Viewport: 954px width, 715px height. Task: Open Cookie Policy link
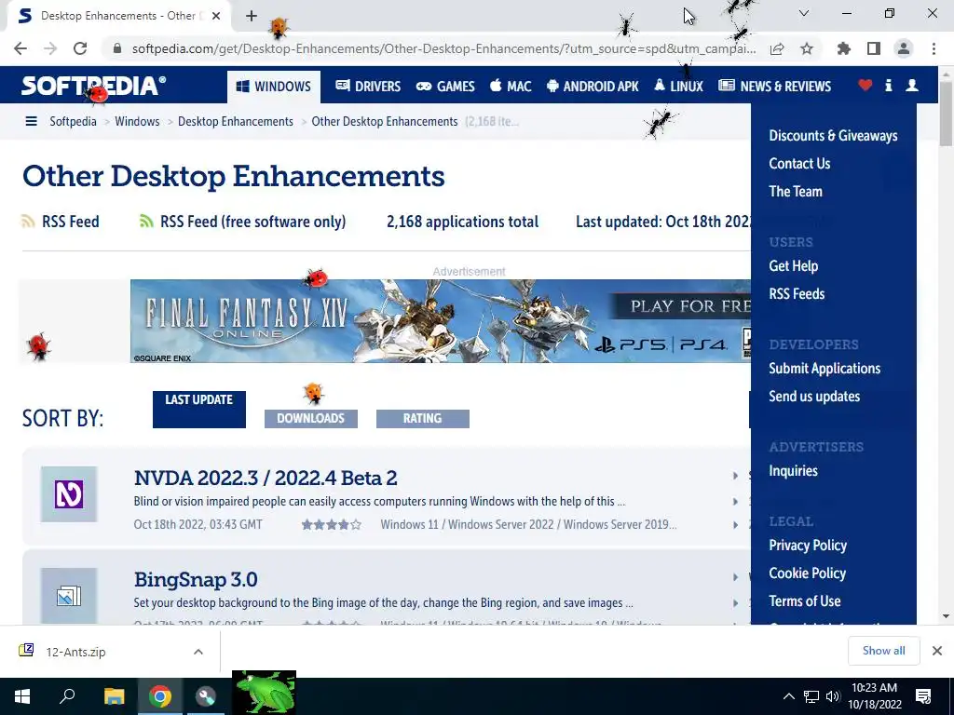808,573
